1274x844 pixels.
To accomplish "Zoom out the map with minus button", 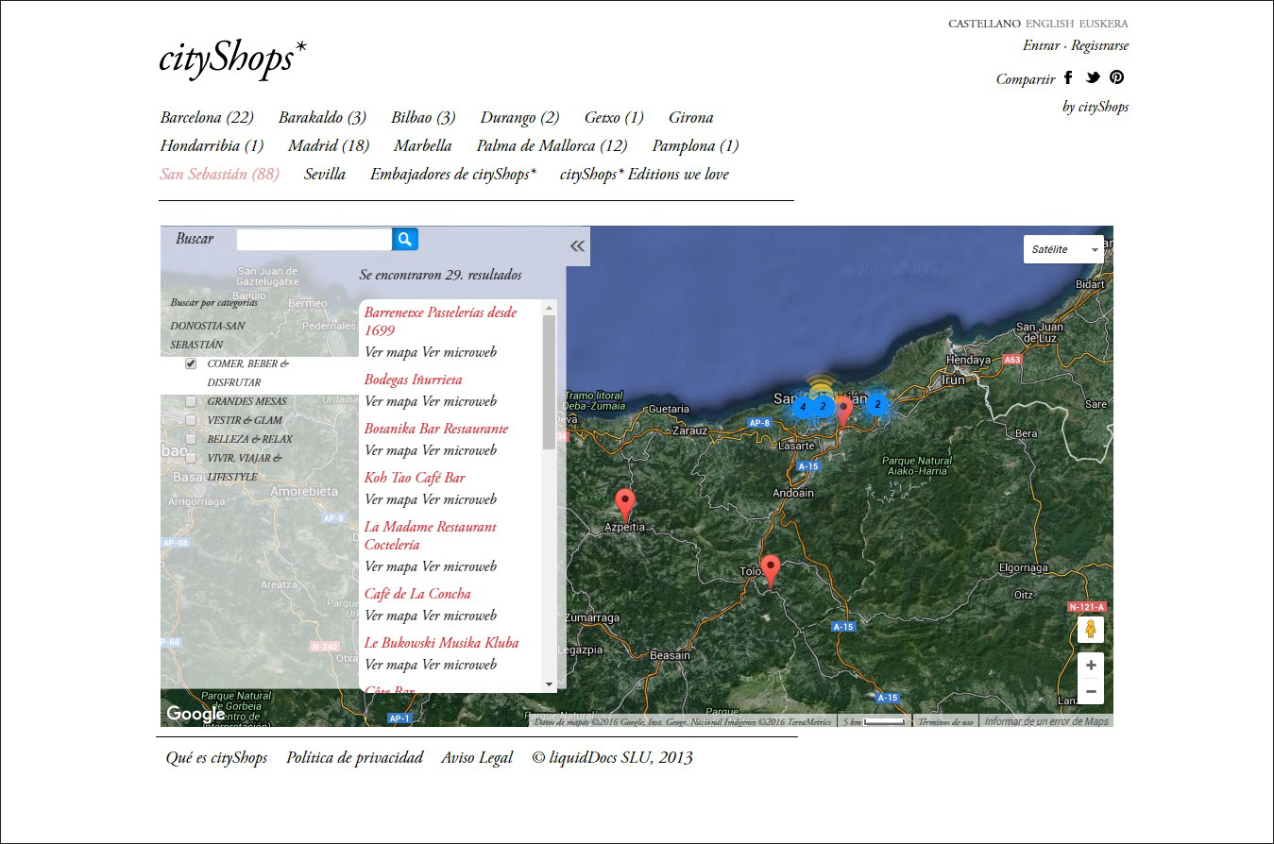I will pyautogui.click(x=1091, y=691).
